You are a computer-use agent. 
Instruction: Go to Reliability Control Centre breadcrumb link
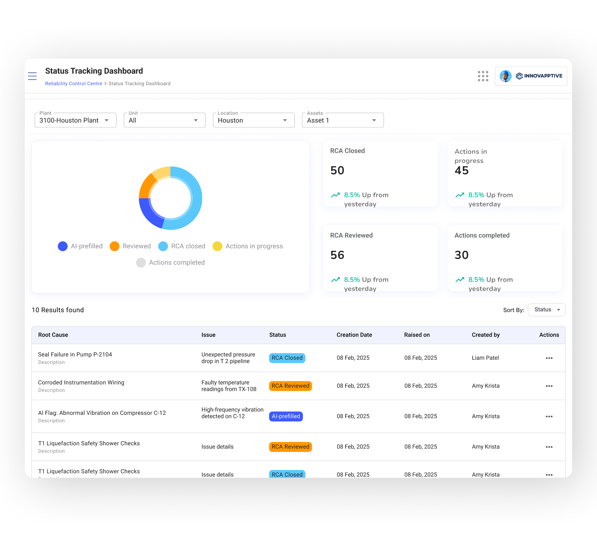pyautogui.click(x=73, y=83)
